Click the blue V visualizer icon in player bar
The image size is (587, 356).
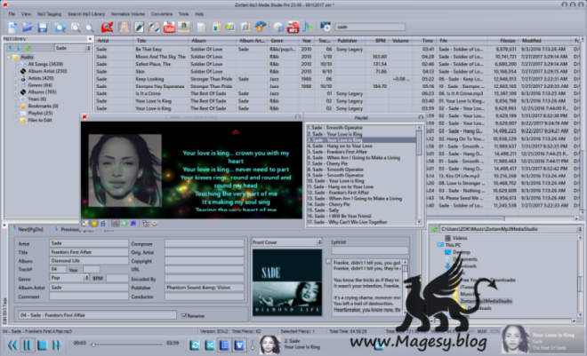[239, 345]
